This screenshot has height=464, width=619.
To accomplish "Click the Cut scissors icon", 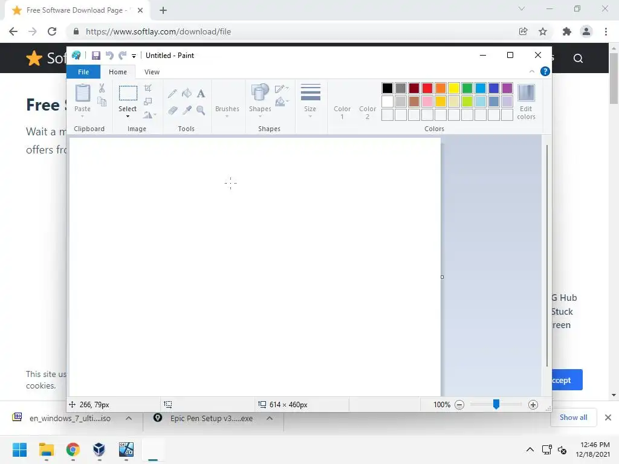I will (102, 88).
